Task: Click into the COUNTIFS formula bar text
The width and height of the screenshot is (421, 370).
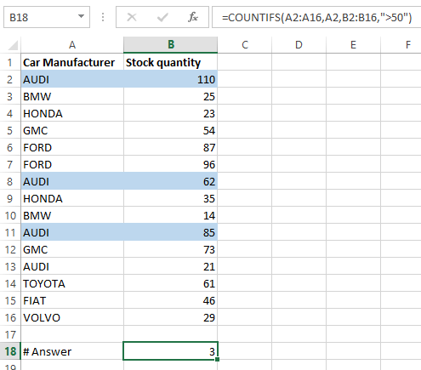Action: 316,17
